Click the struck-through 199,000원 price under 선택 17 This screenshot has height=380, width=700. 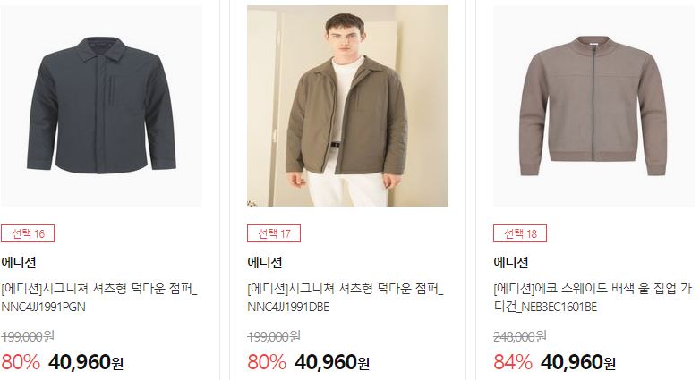click(x=274, y=336)
